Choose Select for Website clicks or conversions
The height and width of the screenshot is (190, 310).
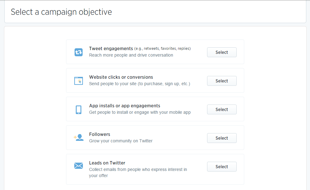click(x=222, y=81)
